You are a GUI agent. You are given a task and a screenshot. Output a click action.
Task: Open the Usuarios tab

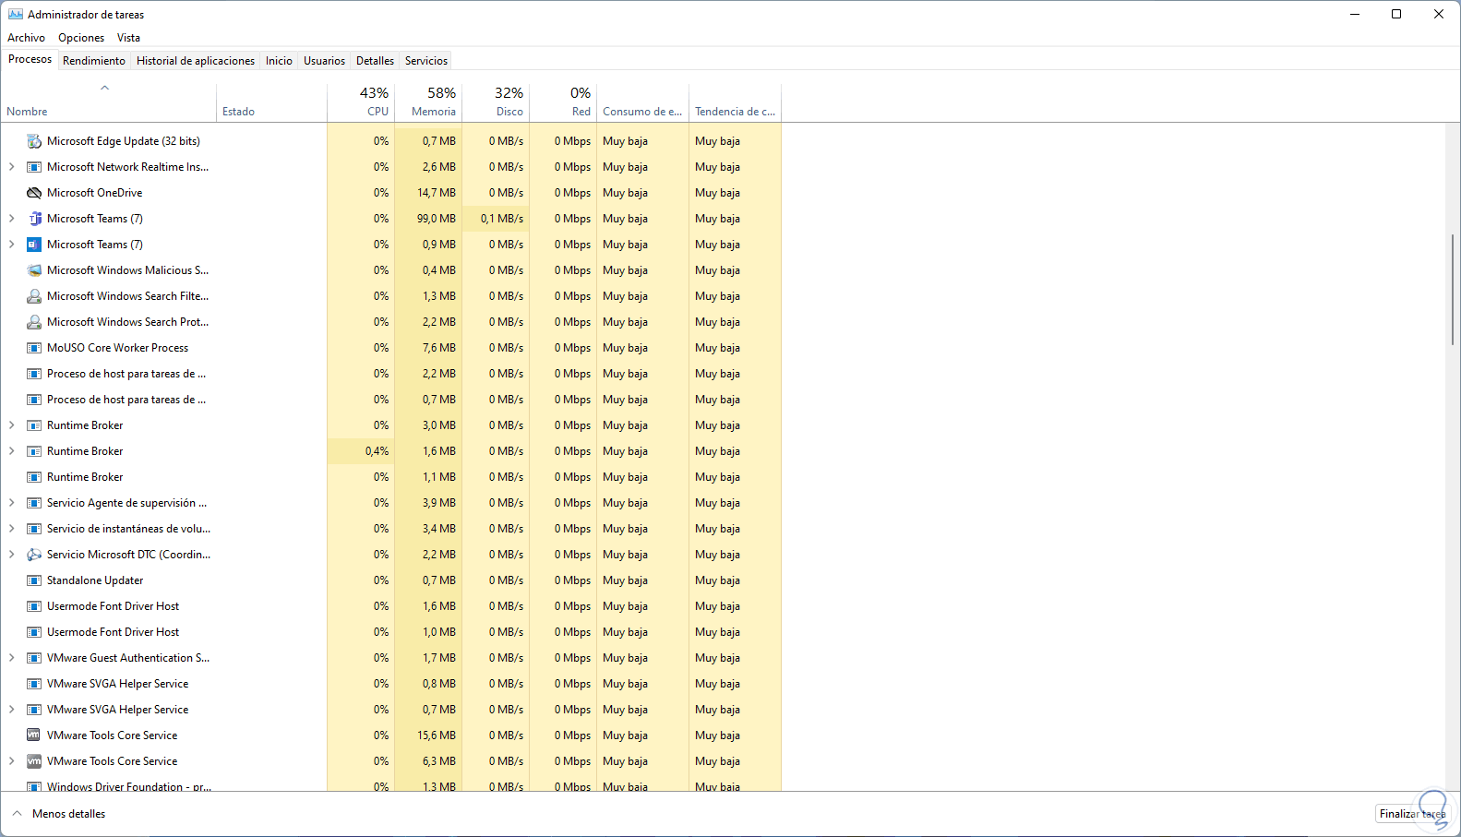(325, 61)
